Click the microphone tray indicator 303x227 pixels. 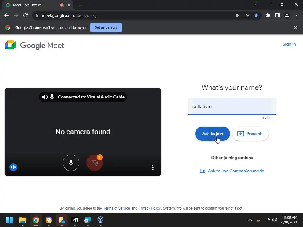[258, 220]
